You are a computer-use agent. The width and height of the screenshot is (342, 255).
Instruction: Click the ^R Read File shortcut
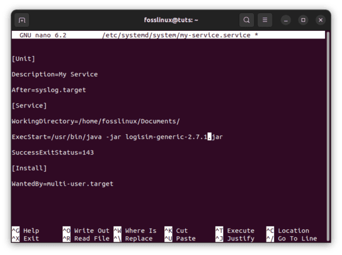(86, 239)
